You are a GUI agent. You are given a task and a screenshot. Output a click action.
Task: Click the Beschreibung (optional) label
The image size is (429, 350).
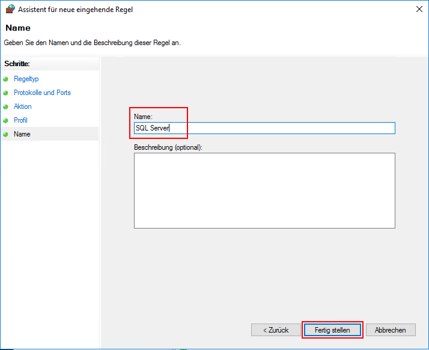coord(168,147)
